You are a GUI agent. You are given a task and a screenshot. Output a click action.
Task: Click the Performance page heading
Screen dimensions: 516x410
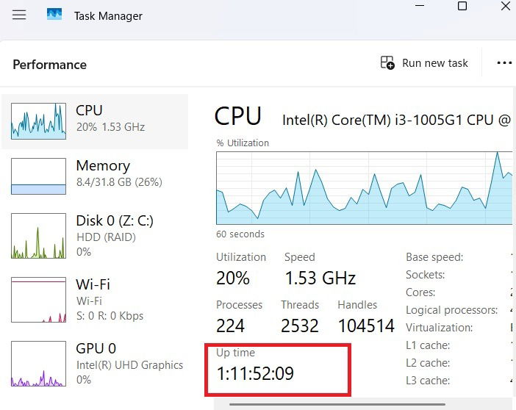(50, 65)
